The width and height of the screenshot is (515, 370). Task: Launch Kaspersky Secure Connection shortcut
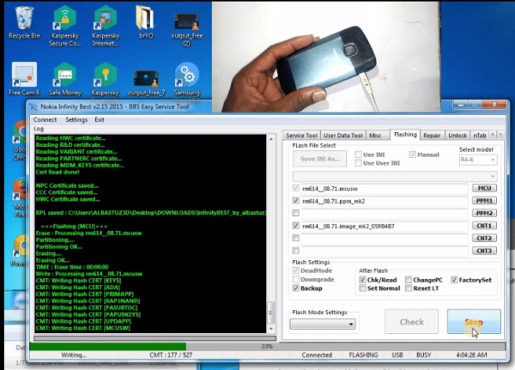click(x=63, y=20)
